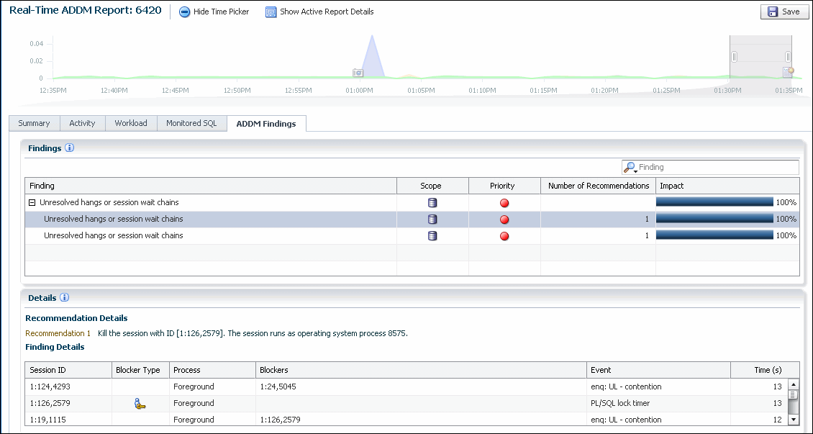Hide the Time Picker
Screen dimensions: 813x434
pos(214,12)
